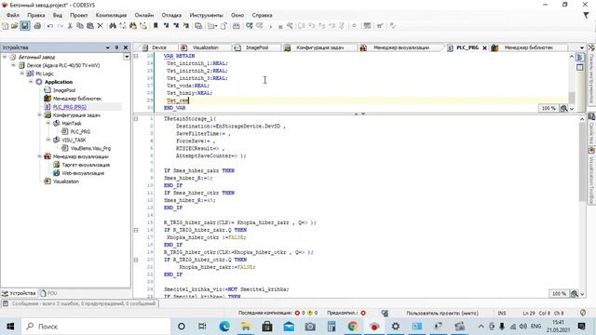Open Windows Settings gear in the taskbar
This screenshot has height=335, width=596.
[x=396, y=327]
